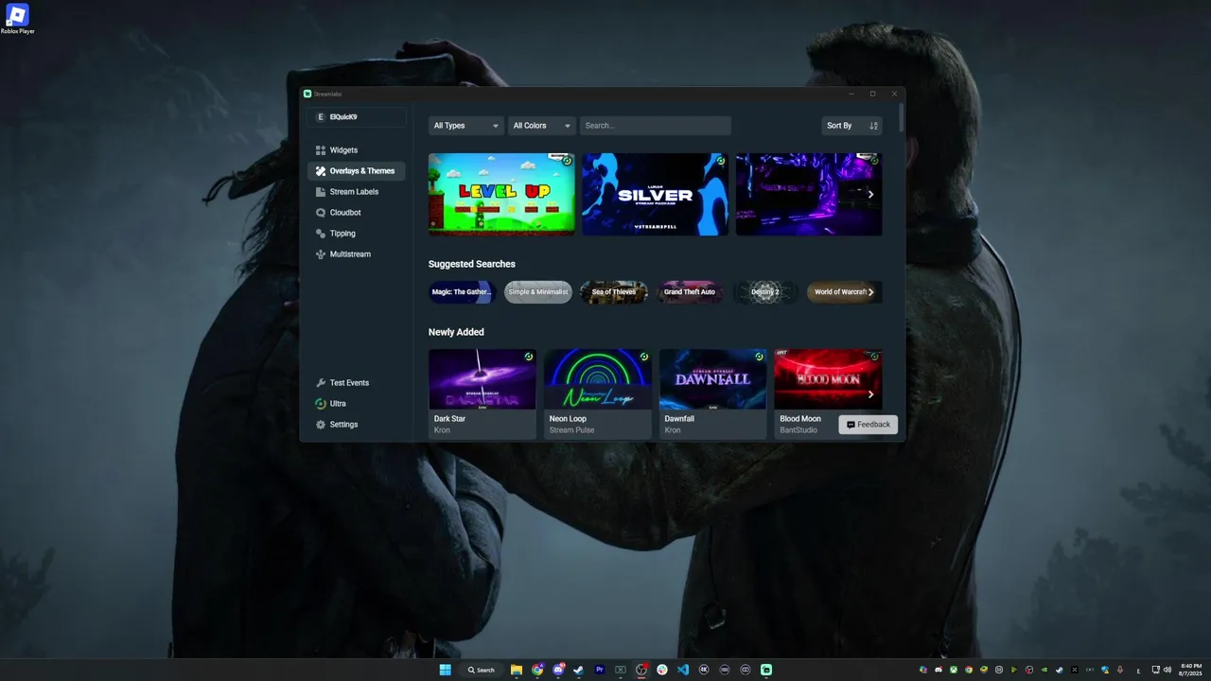Viewport: 1211px width, 681px height.
Task: Select the Simple & Minimalist suggestion
Action: [x=538, y=292]
